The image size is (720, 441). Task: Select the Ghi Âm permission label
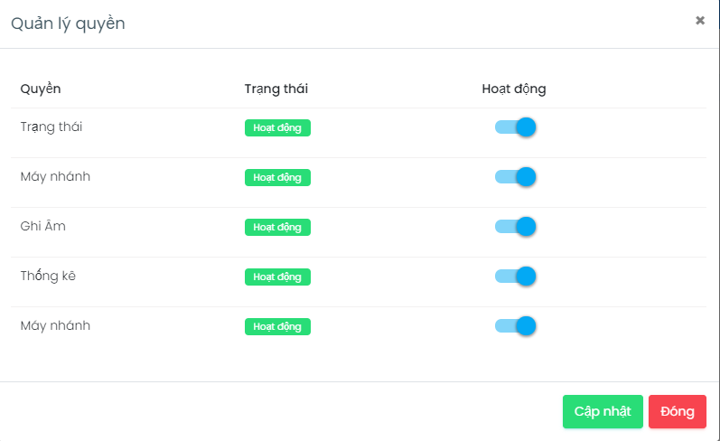point(43,226)
